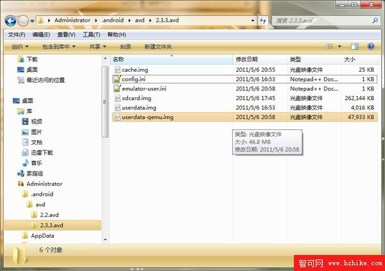Open the 文件(F) menu
This screenshot has height=271, width=385.
click(17, 35)
